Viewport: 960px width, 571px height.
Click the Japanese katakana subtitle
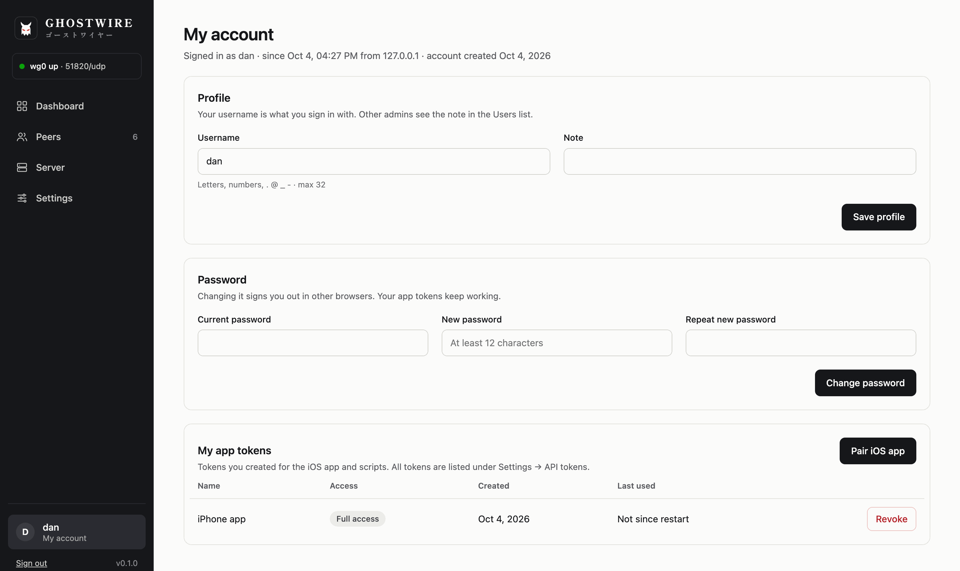tap(79, 35)
